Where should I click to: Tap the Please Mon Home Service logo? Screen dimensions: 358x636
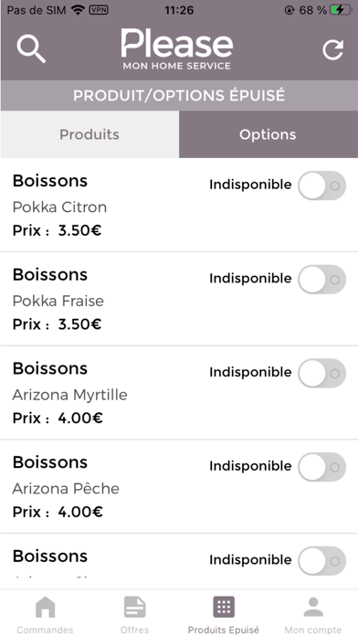(x=177, y=49)
